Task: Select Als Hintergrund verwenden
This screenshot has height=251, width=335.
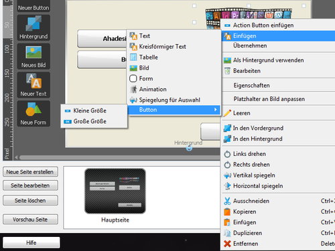Action: coord(278,60)
